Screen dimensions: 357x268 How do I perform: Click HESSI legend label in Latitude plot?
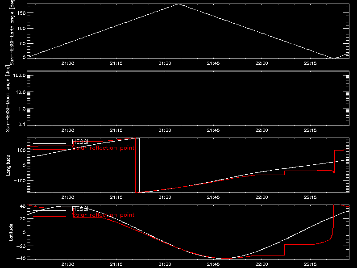tap(80, 209)
